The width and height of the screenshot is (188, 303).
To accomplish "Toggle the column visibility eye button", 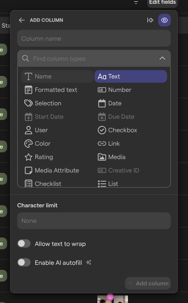I will coord(164,20).
